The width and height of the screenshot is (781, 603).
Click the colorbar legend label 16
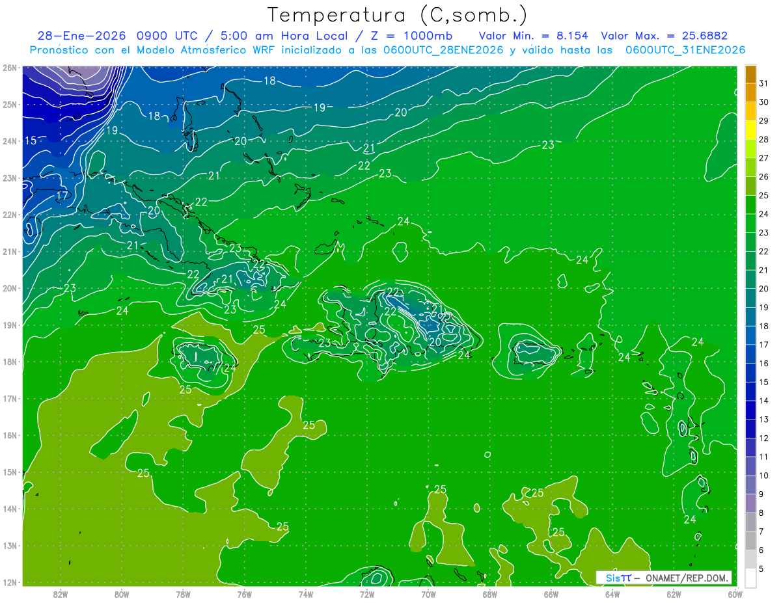tap(764, 364)
